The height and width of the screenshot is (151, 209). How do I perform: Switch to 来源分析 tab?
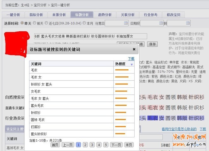tap(59, 15)
